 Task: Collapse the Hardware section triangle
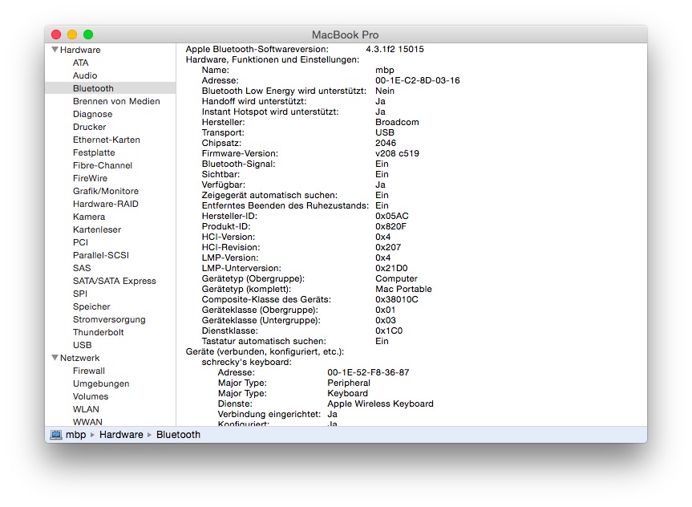pyautogui.click(x=55, y=50)
